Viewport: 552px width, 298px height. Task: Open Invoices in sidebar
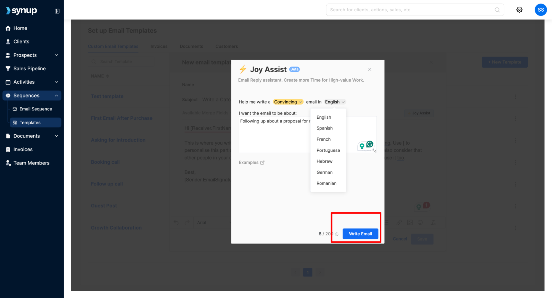click(23, 149)
